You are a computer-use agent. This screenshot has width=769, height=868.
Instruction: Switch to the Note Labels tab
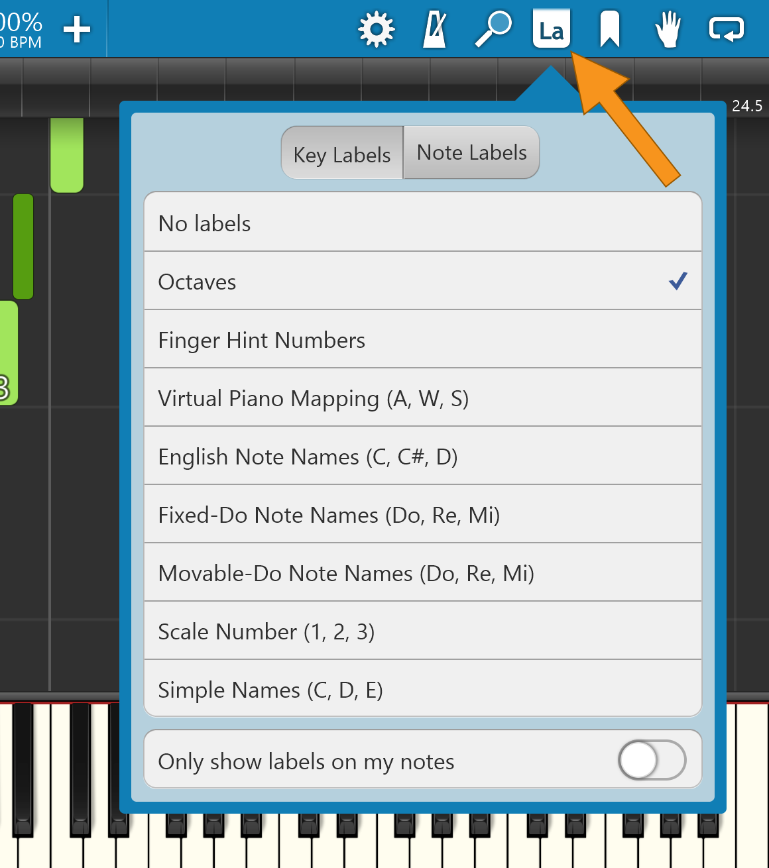click(x=471, y=153)
